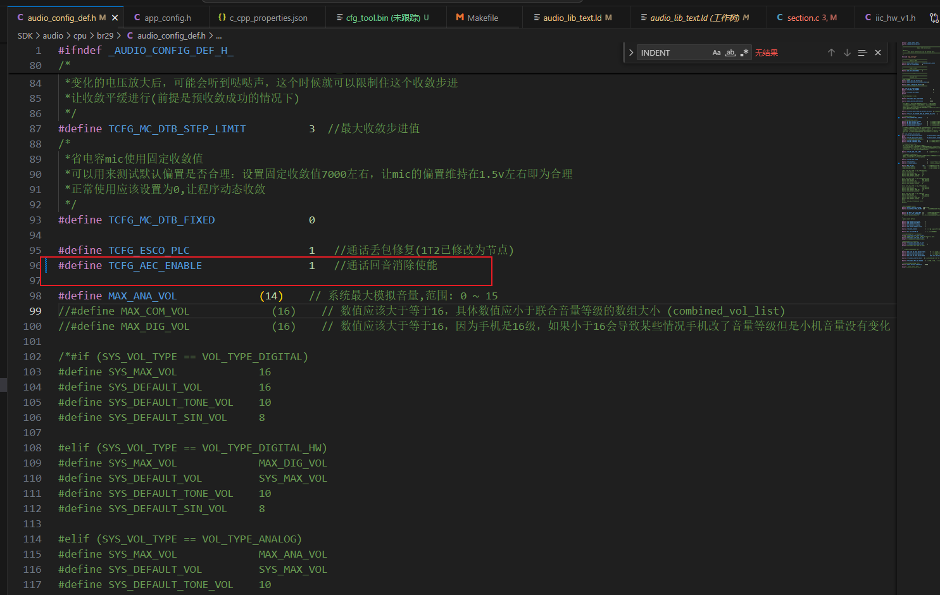Open the cpu folder breadcrumb
This screenshot has height=595, width=940.
click(x=80, y=35)
